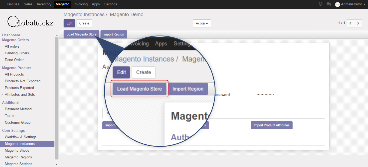
Task: Open Products Not Exported
Action: [23, 81]
